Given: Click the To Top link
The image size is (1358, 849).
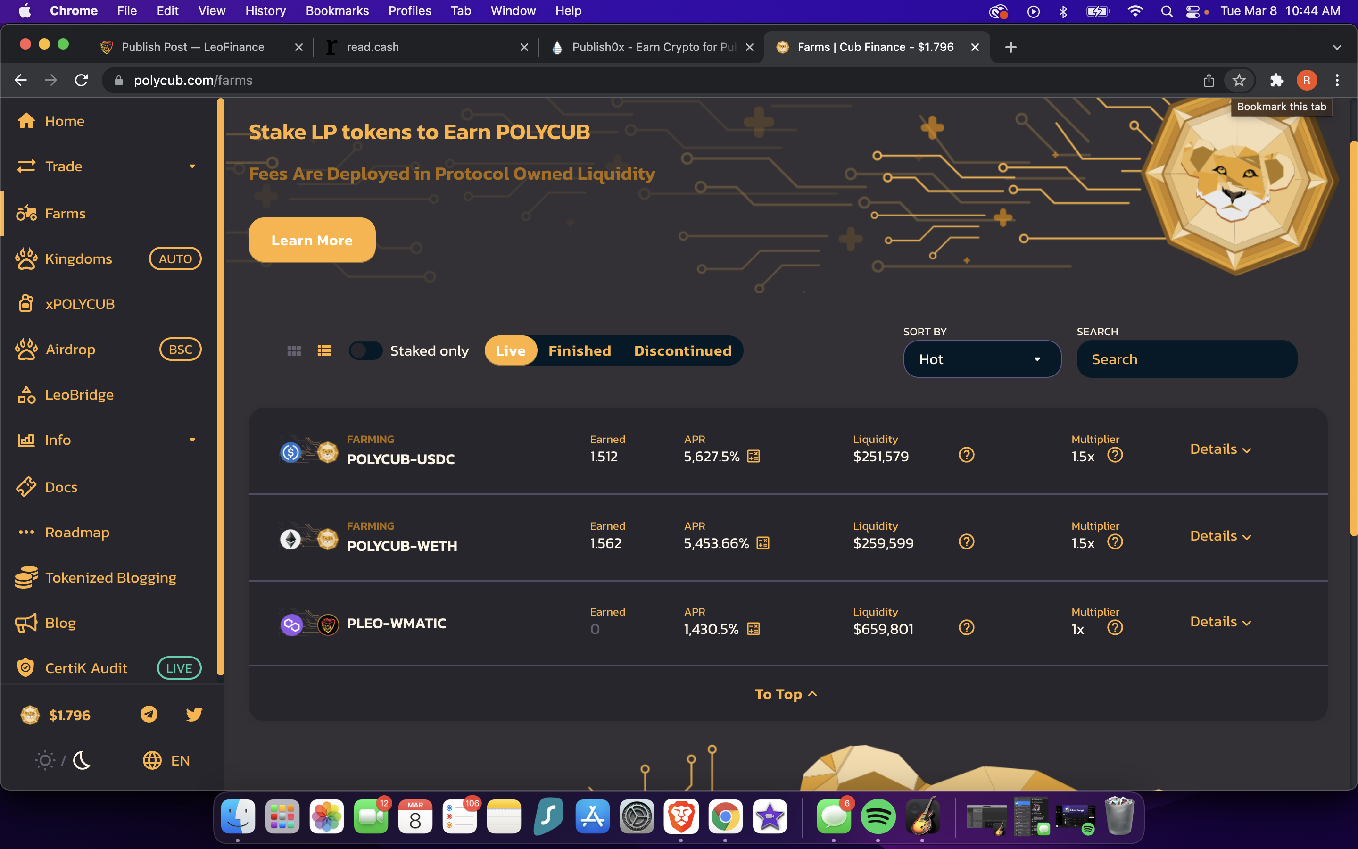Looking at the screenshot, I should (x=786, y=694).
